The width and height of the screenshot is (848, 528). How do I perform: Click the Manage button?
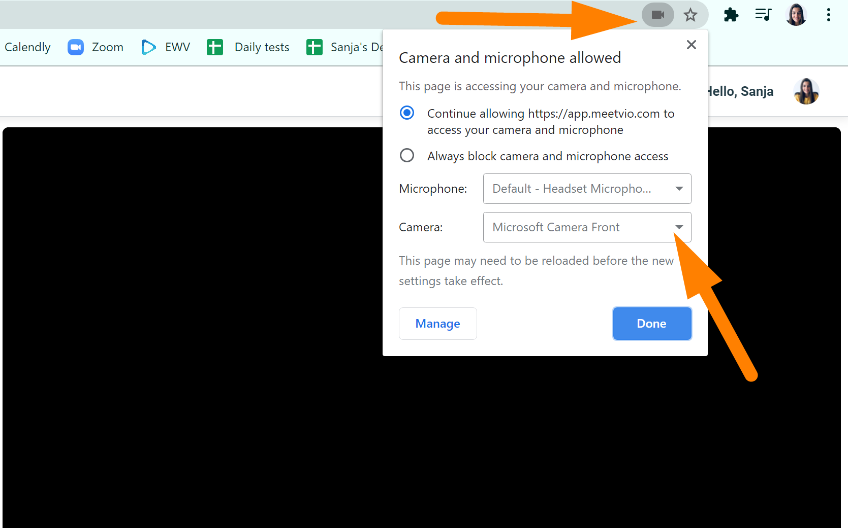pyautogui.click(x=438, y=324)
